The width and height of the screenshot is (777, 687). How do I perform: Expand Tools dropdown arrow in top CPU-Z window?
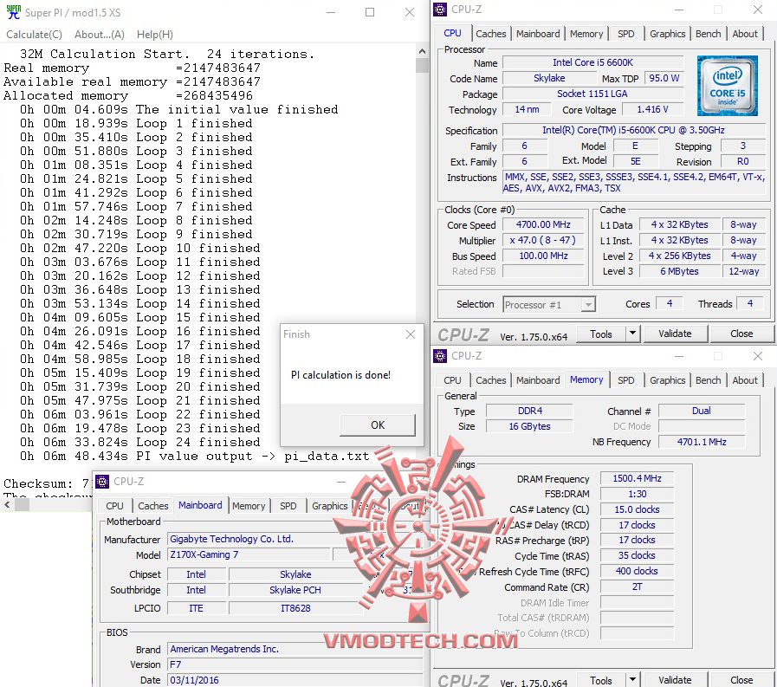click(633, 334)
